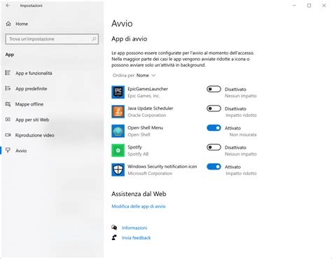This screenshot has height=259, width=332.
Task: Click the search magnifier icon
Action: (x=94, y=39)
